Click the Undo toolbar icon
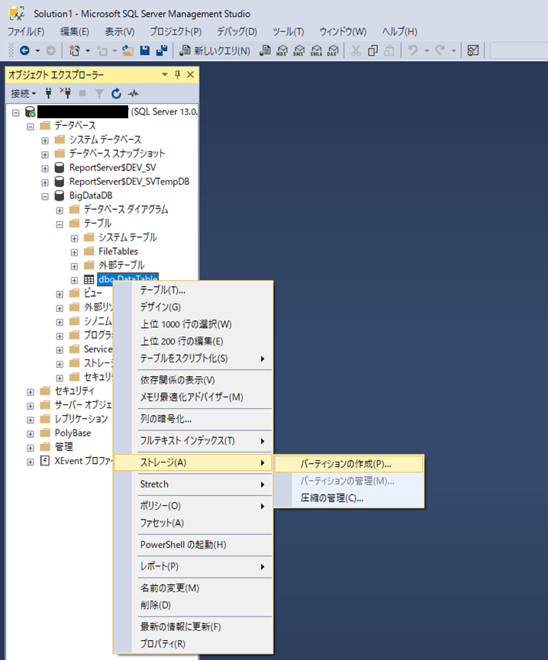 click(413, 51)
